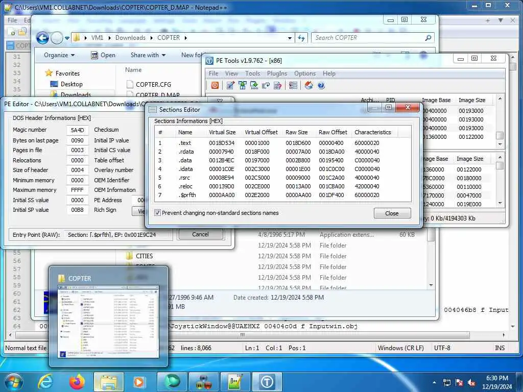
Task: Open the PE Editor tool icon in PE Tools toolbar
Action: 230,85
